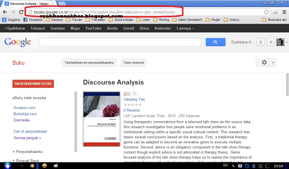Open the Loker bookmark folder
This screenshot has width=289, height=169.
click(143, 20)
